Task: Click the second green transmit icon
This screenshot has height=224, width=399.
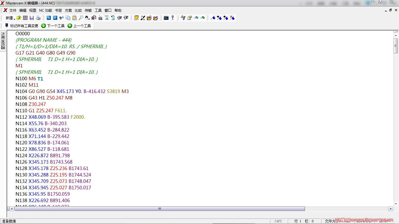Action: [x=202, y=18]
